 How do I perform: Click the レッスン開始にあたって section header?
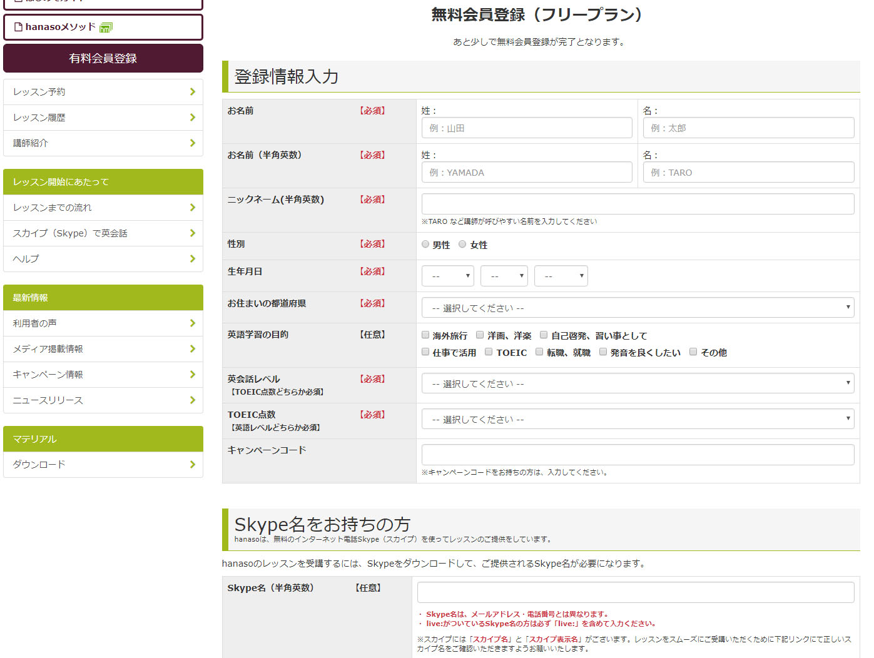(103, 182)
